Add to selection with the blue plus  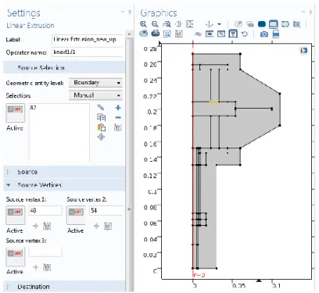[x=118, y=108]
